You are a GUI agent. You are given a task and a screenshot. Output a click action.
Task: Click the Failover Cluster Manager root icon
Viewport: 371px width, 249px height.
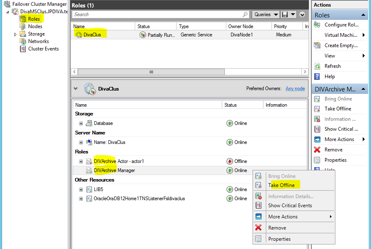click(x=7, y=4)
